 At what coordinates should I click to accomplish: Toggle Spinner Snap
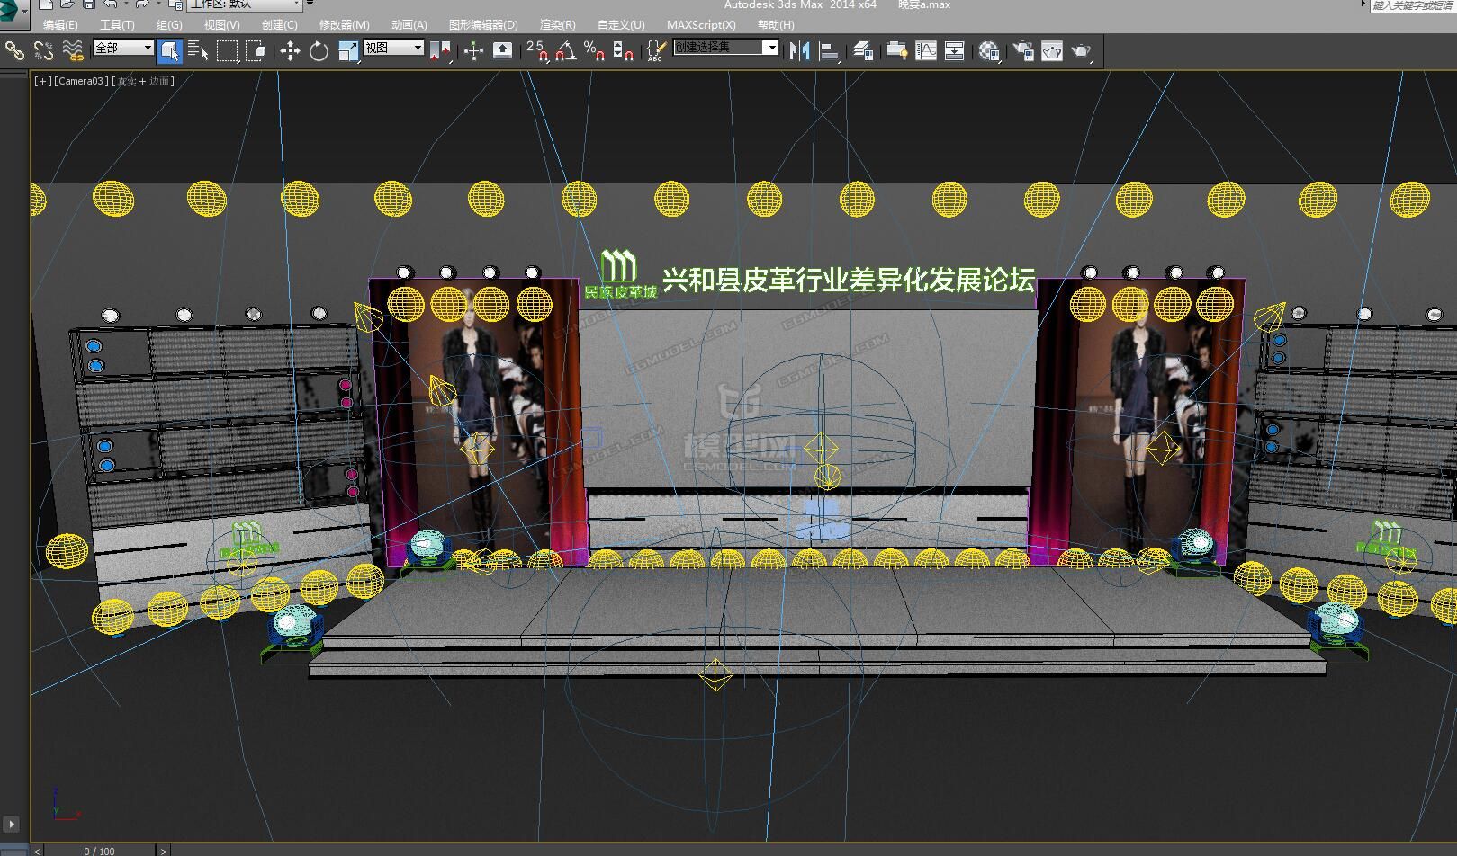click(x=624, y=51)
